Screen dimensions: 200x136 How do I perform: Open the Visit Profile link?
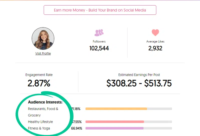pos(43,53)
